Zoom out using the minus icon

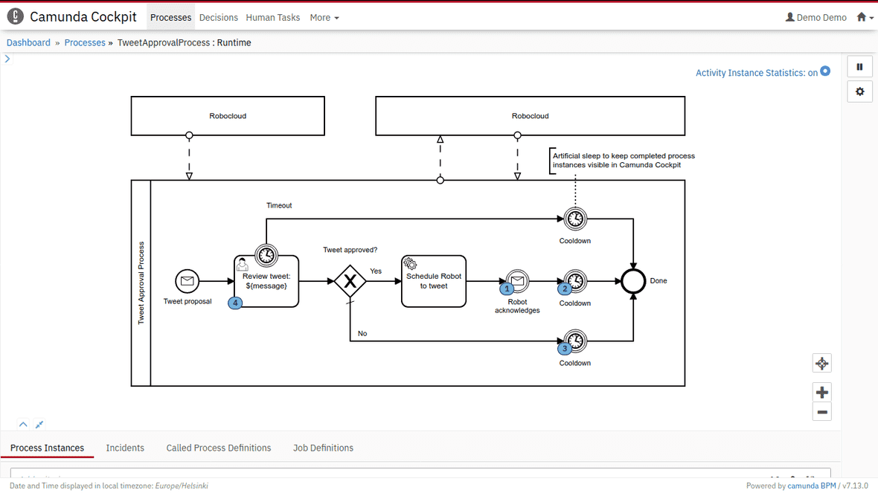coord(821,411)
